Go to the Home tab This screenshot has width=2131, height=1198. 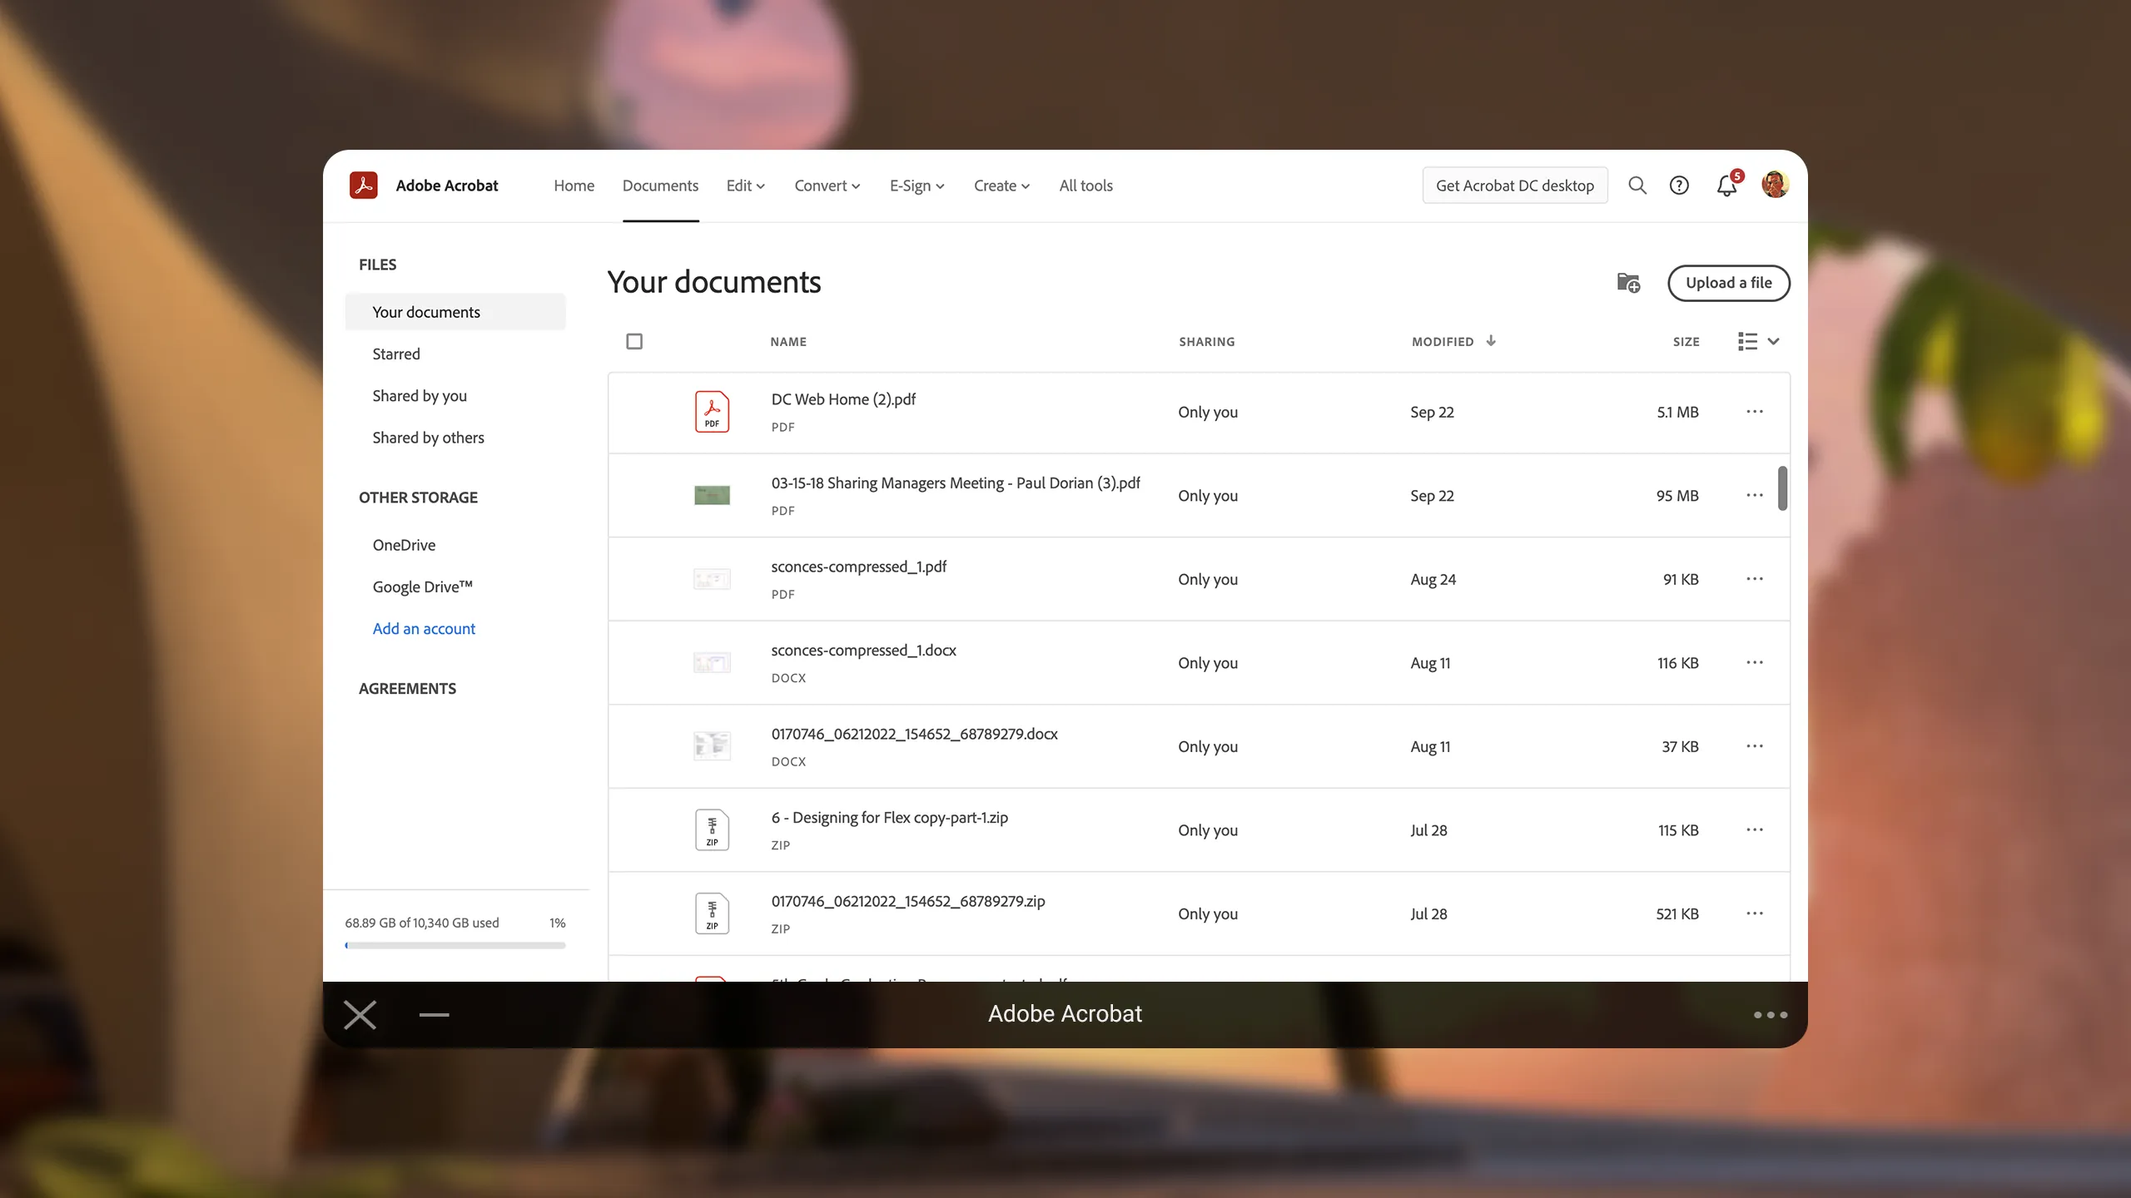pos(574,186)
